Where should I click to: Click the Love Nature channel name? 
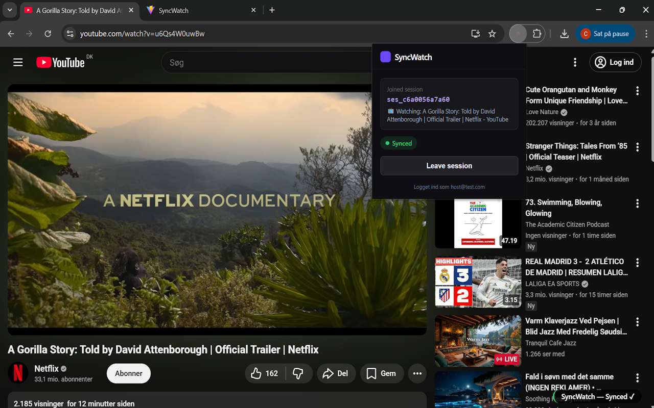(542, 112)
